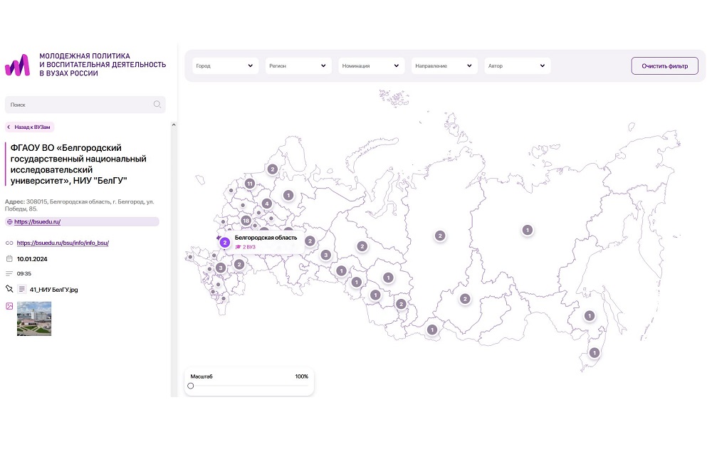Click the chain link icon
The width and height of the screenshot is (712, 474).
[x=9, y=243]
